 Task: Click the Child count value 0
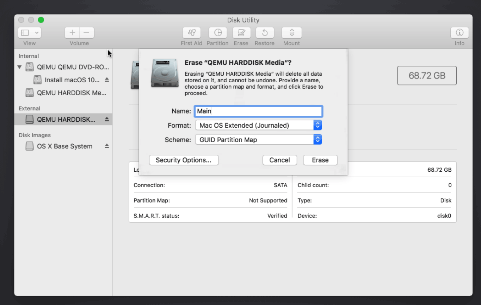pos(450,185)
